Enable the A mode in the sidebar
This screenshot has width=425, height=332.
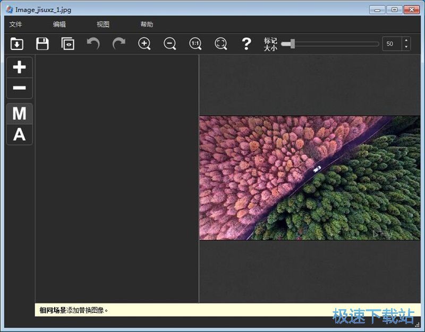click(x=19, y=134)
